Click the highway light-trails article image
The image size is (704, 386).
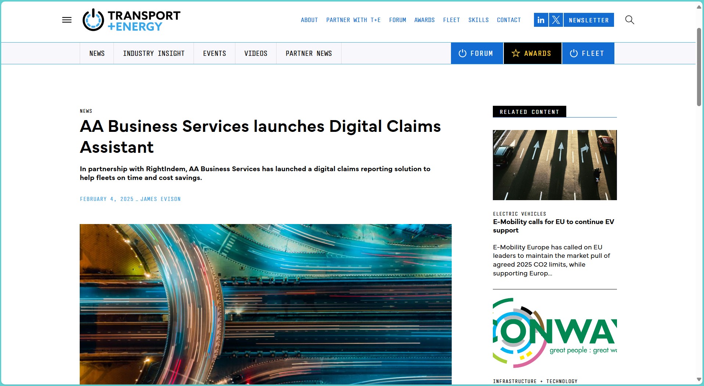pos(266,304)
